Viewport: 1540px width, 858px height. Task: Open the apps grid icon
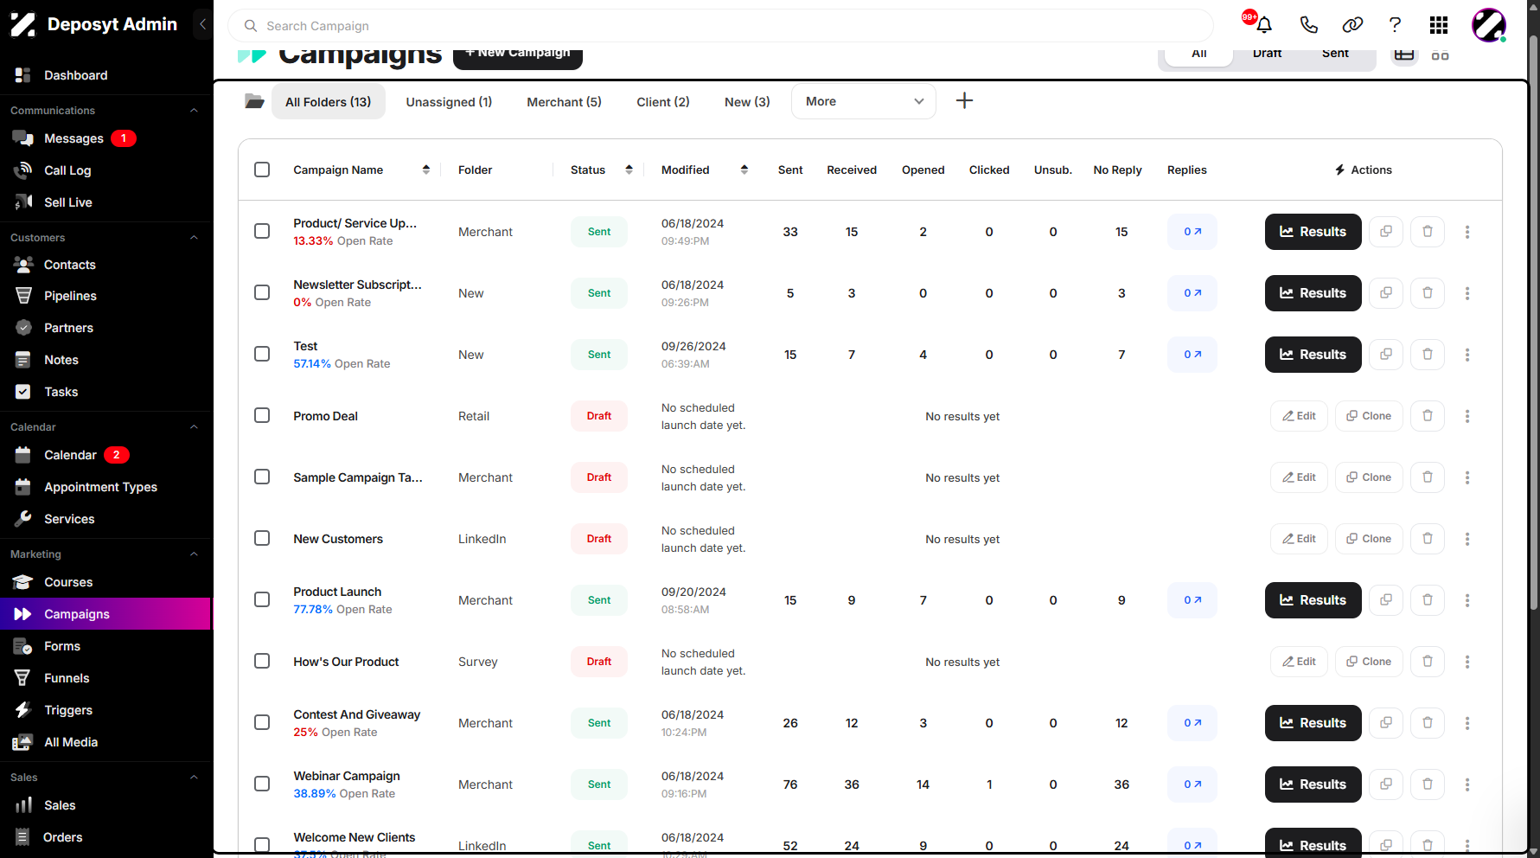click(1439, 25)
